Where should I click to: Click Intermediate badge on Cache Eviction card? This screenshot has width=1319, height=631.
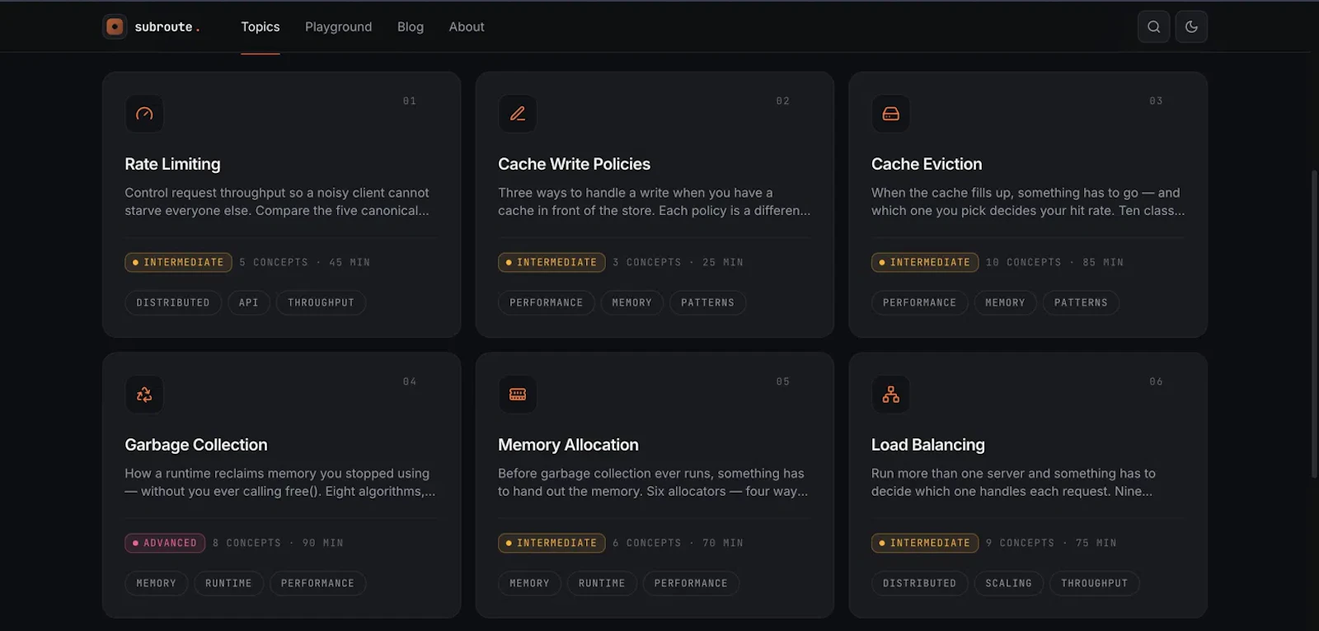(925, 262)
